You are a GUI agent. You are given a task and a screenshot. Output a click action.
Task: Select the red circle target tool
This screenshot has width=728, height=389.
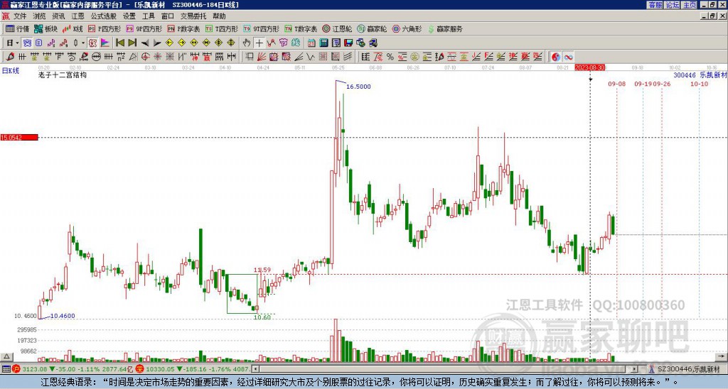[x=145, y=57]
